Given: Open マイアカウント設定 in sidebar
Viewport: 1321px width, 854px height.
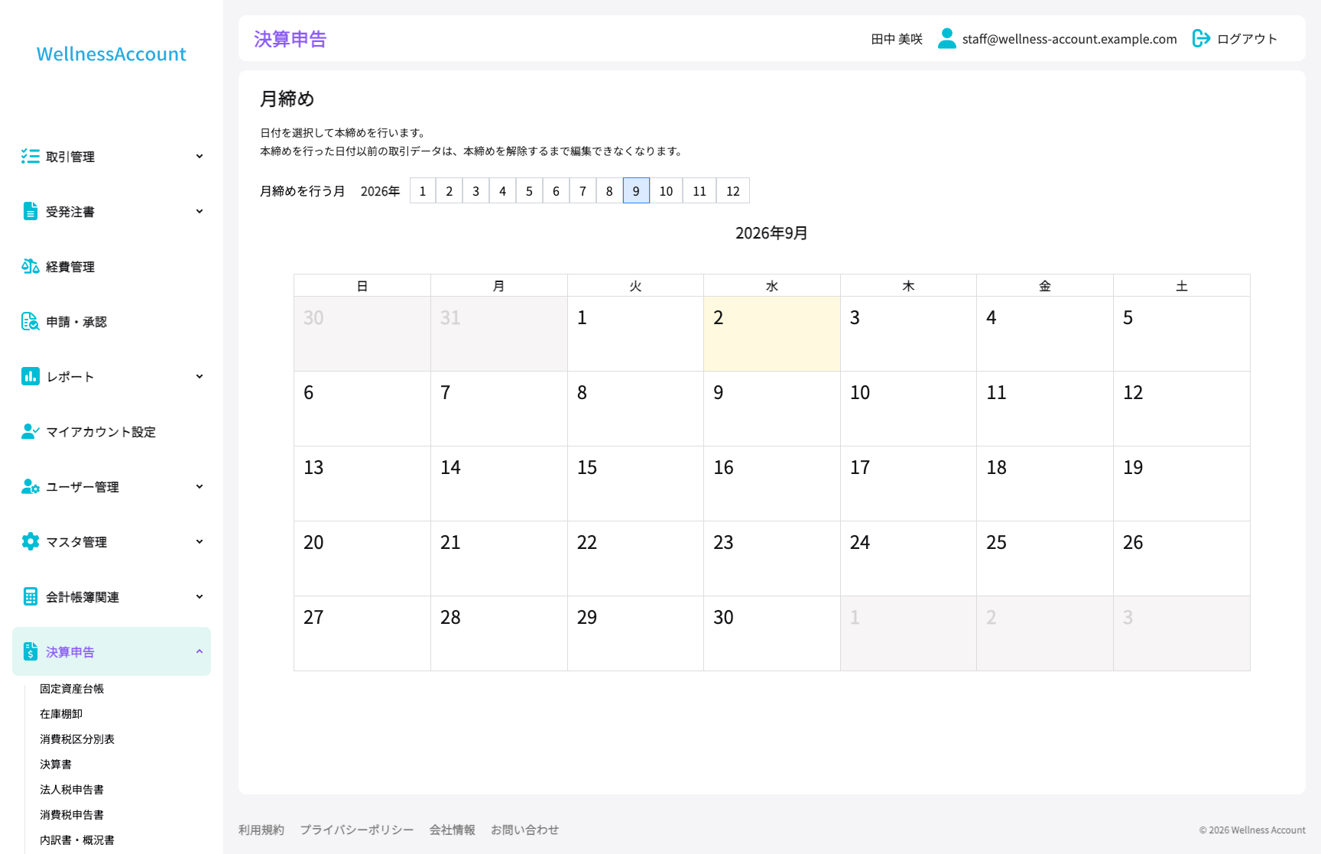Looking at the screenshot, I should pyautogui.click(x=112, y=432).
